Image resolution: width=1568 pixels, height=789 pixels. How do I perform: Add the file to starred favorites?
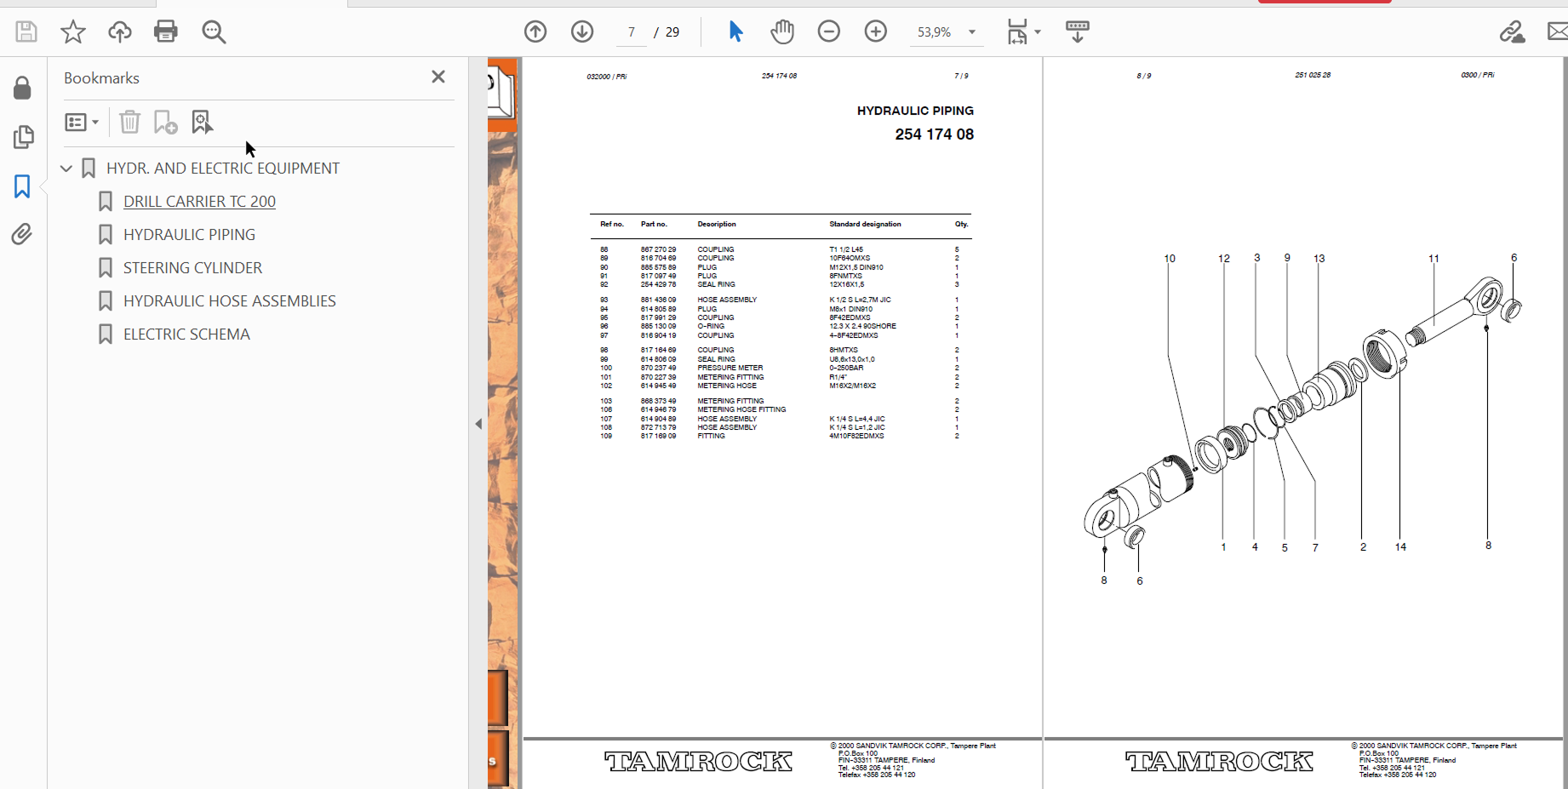[x=73, y=32]
